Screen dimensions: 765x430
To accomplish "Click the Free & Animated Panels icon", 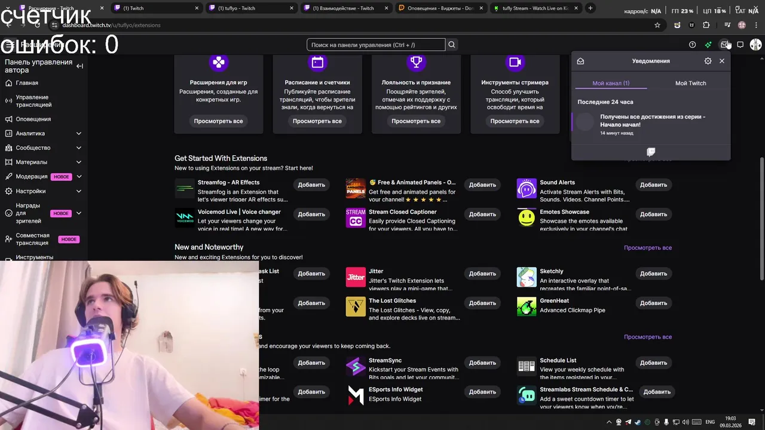I will pyautogui.click(x=356, y=189).
